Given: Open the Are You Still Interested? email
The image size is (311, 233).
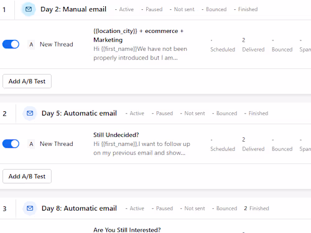Looking at the screenshot, I should point(127,230).
